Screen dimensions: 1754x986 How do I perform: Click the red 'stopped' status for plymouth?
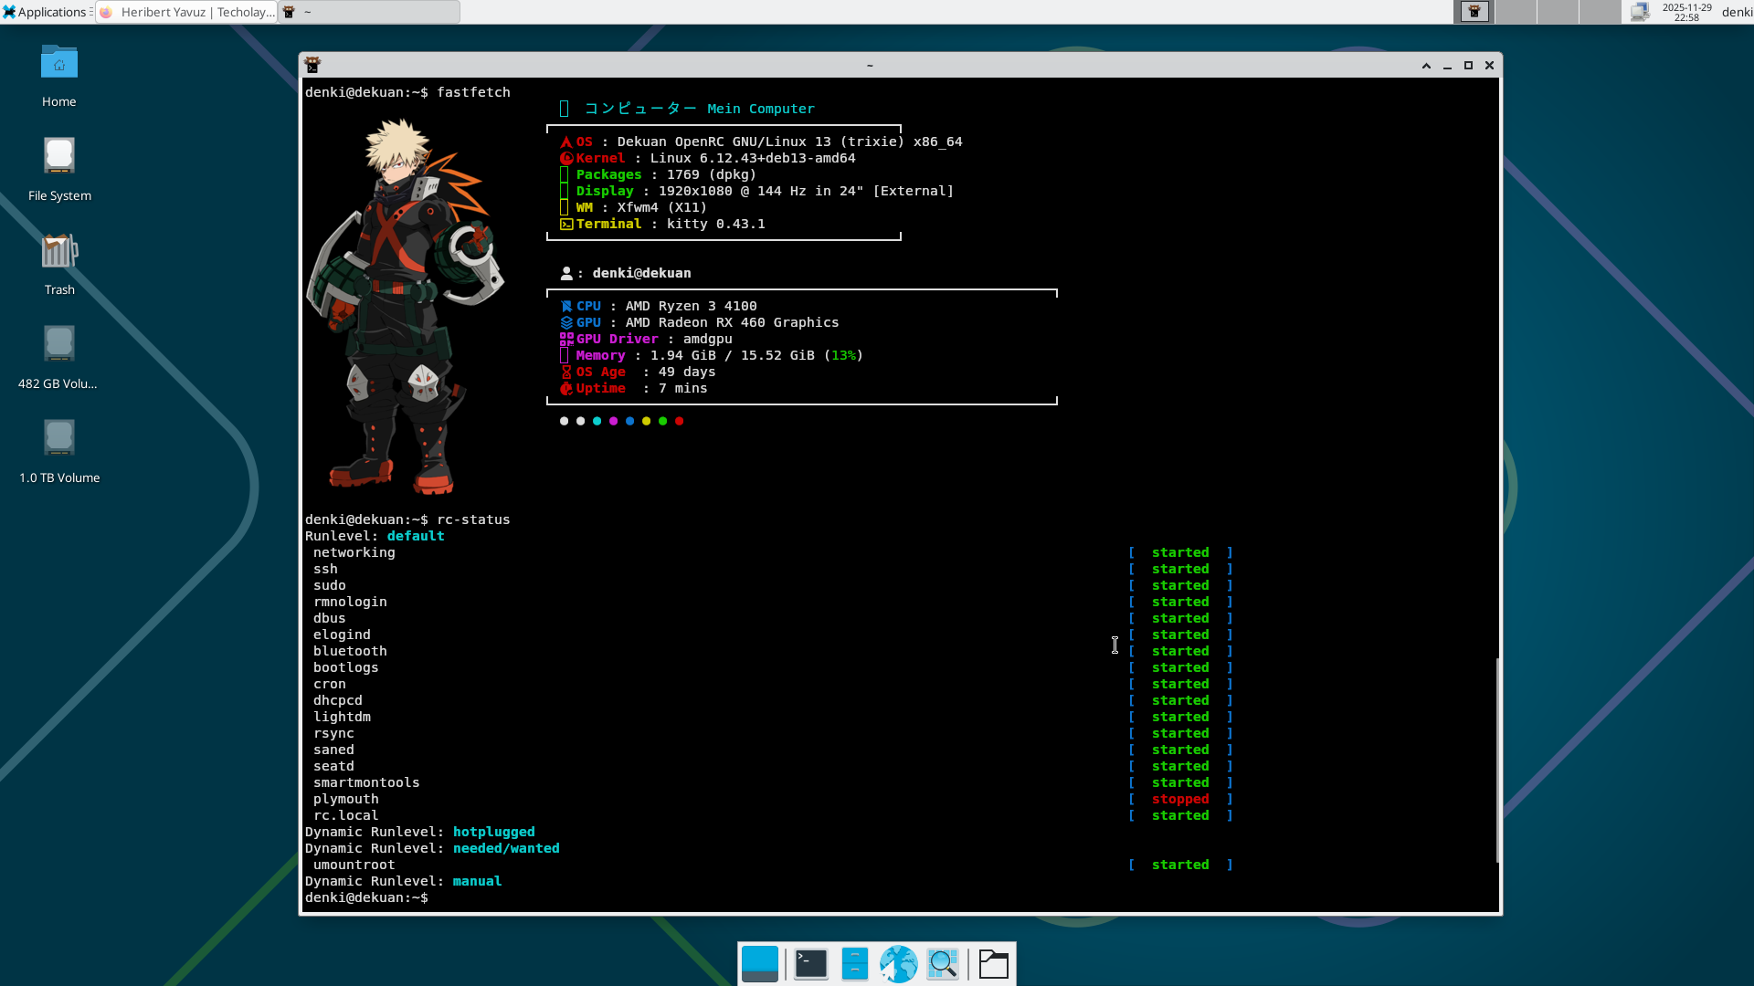(x=1180, y=799)
